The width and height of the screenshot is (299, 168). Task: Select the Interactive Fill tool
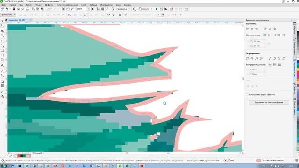pyautogui.click(x=2, y=97)
